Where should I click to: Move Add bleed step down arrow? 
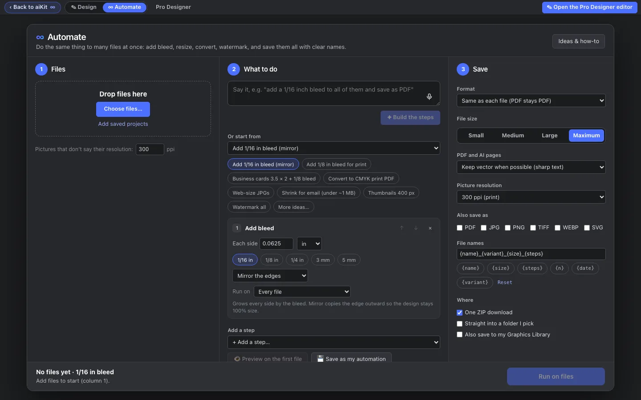(x=416, y=228)
